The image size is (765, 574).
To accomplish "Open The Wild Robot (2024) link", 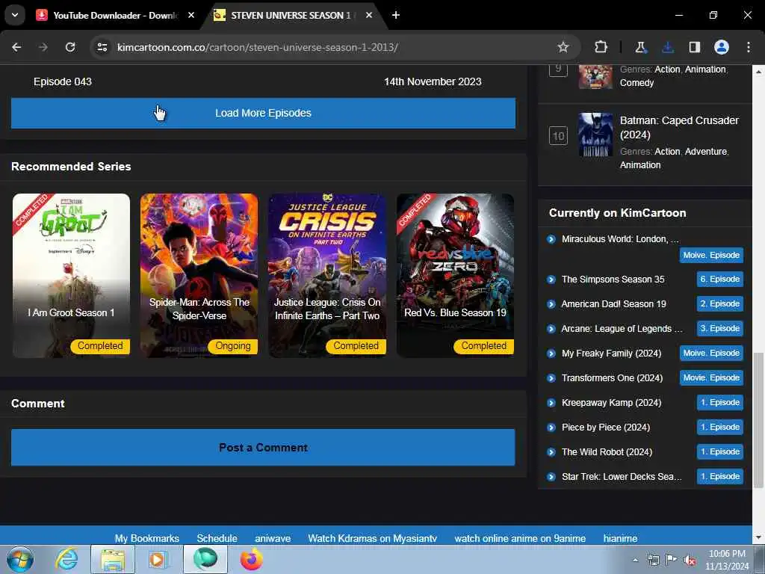I will click(607, 452).
